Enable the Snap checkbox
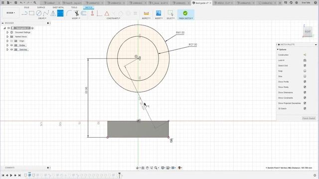This screenshot has height=179, width=319. [305, 71]
